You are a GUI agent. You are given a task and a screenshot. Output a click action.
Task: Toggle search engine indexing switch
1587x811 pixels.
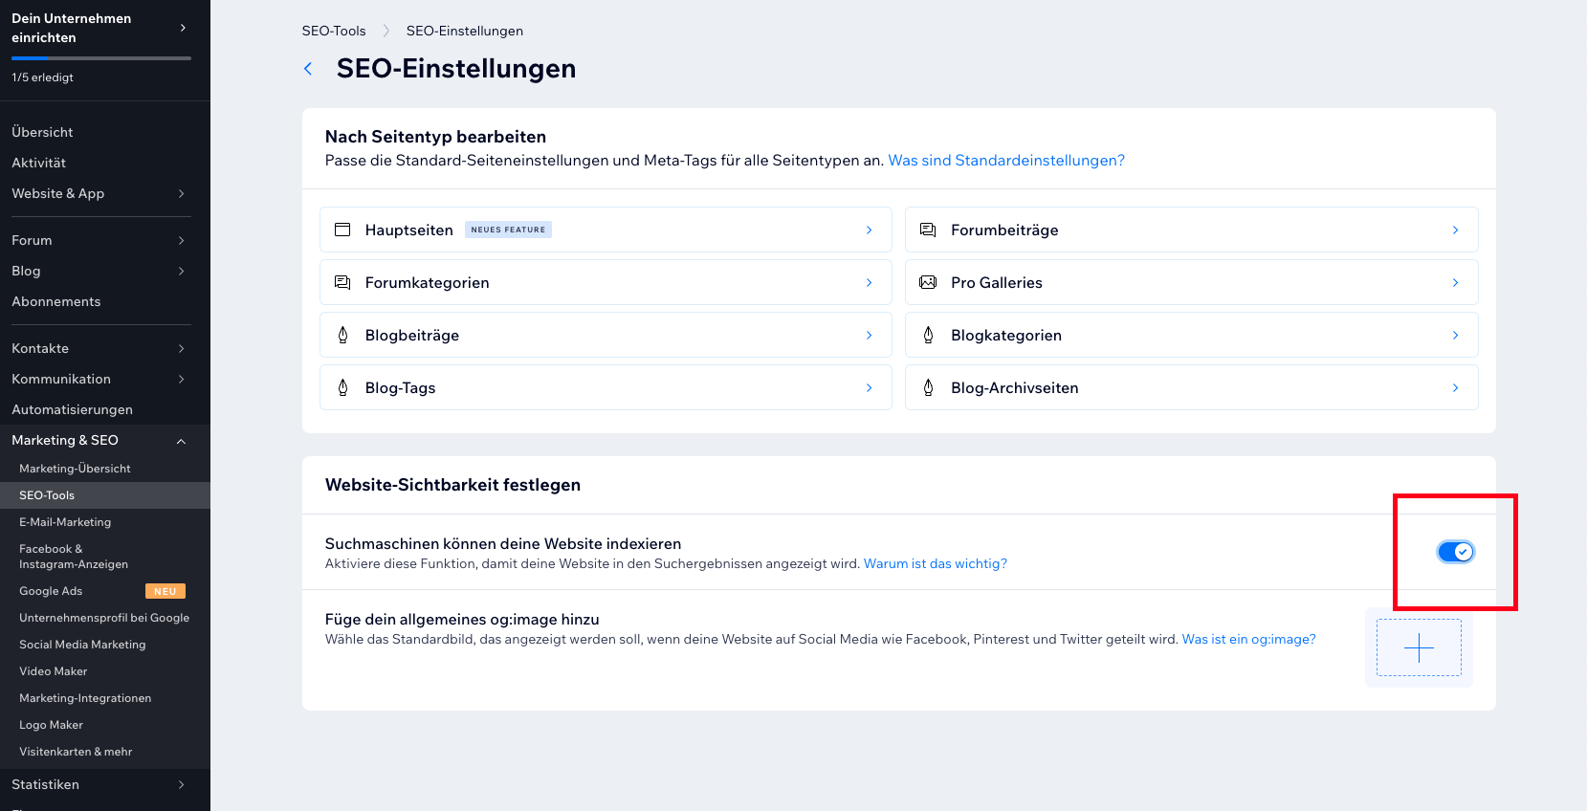click(x=1455, y=552)
